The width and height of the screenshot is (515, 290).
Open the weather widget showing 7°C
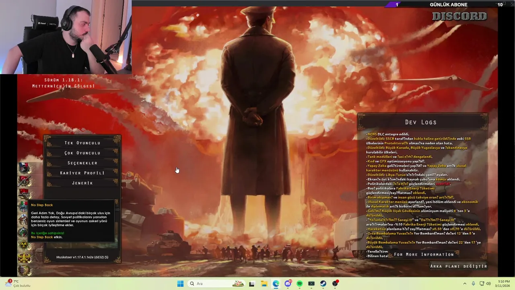point(17,284)
